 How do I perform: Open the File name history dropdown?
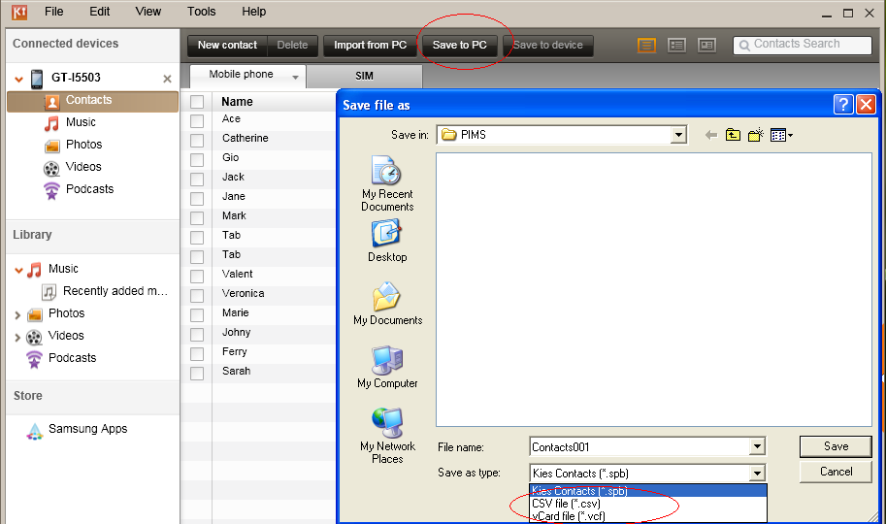tap(757, 446)
